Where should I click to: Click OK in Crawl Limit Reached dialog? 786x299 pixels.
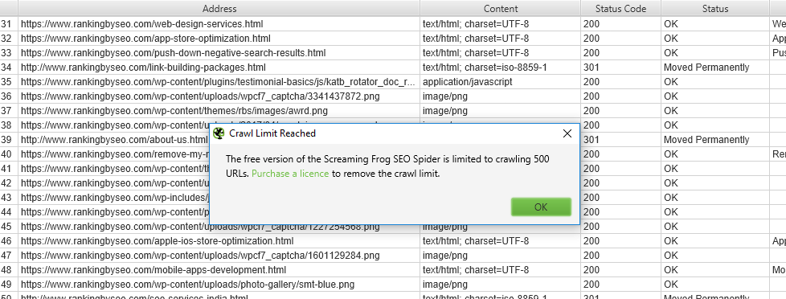[541, 207]
